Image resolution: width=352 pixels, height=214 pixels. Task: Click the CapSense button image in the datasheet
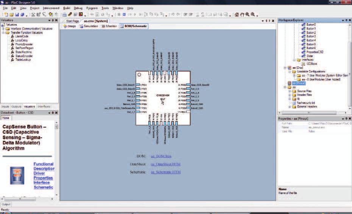[17, 176]
